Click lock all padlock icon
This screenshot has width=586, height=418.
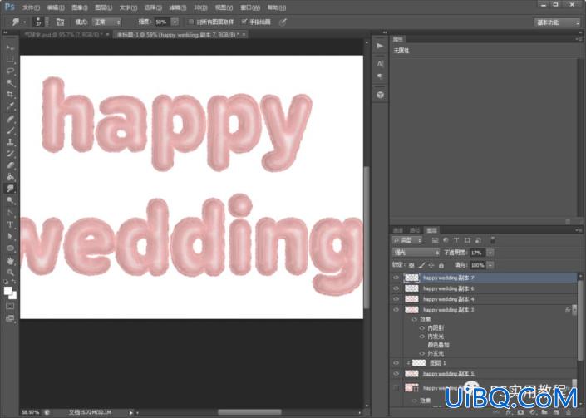pos(441,265)
